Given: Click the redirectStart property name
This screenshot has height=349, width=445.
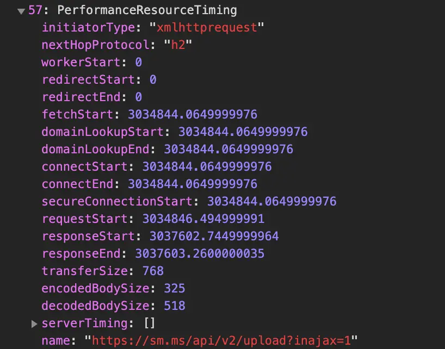Looking at the screenshot, I should pyautogui.click(x=88, y=80).
